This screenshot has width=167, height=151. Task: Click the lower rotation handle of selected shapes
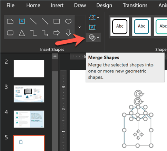pyautogui.click(x=138, y=101)
